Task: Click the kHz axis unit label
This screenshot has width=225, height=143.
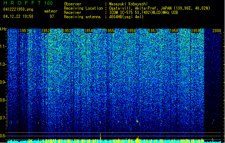Action: tap(3, 29)
